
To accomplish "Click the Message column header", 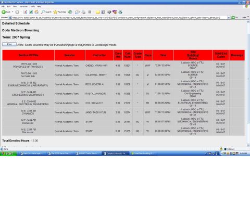I will [237, 55].
